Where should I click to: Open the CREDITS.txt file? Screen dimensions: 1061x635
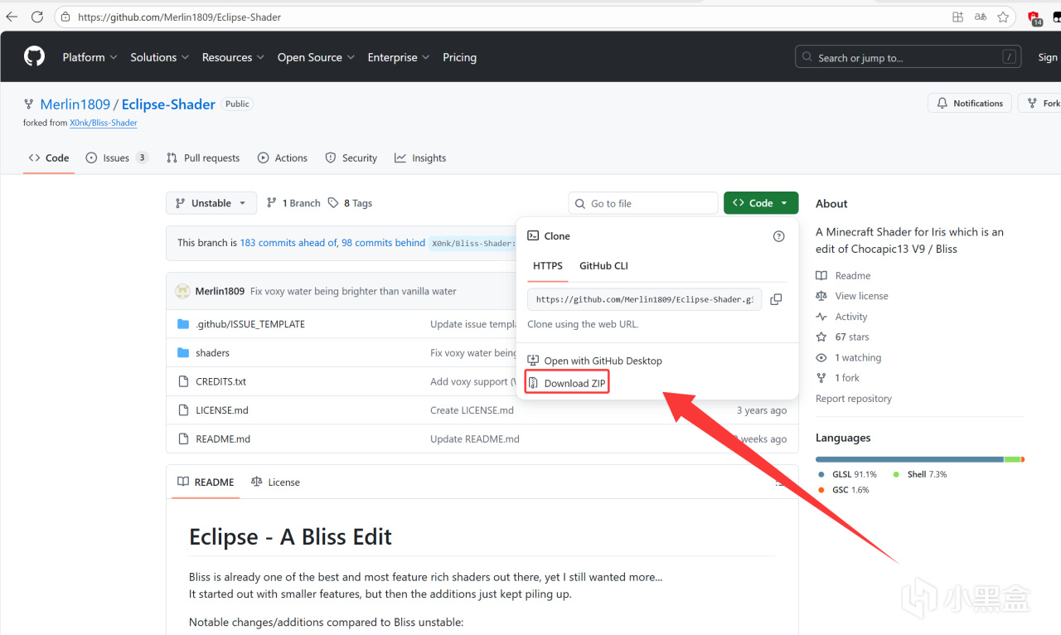pos(220,381)
